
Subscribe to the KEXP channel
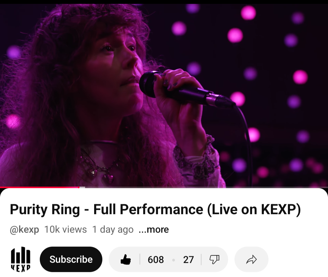71,259
